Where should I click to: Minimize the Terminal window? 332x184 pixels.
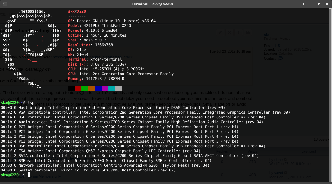click(312, 4)
